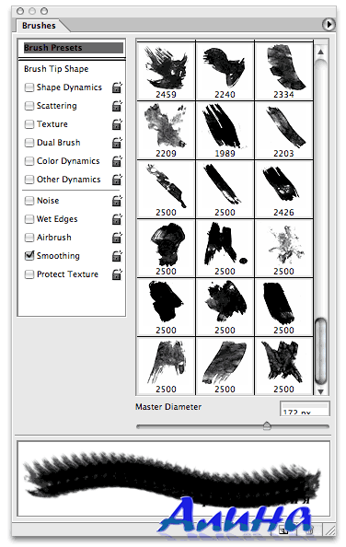This screenshot has height=547, width=346.
Task: Toggle the lock icon beside Shape Dynamics
Action: click(x=117, y=87)
